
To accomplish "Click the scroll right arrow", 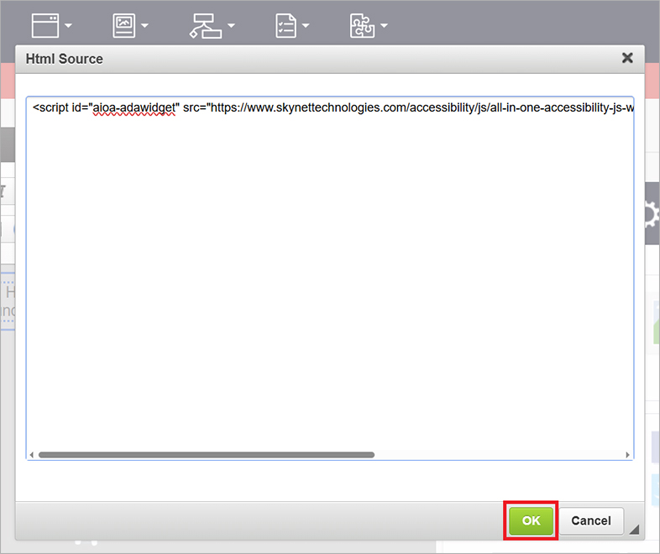I will tap(627, 455).
